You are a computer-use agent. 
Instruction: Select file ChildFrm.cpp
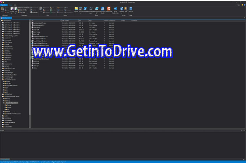click(37, 27)
